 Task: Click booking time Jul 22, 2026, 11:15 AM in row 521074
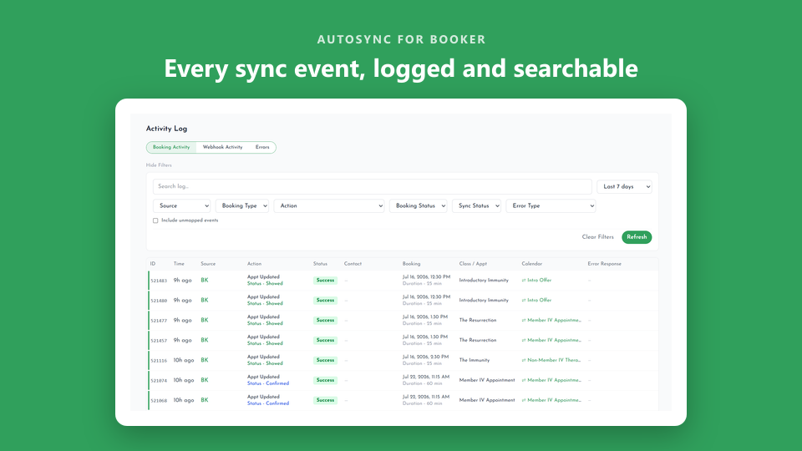point(425,377)
